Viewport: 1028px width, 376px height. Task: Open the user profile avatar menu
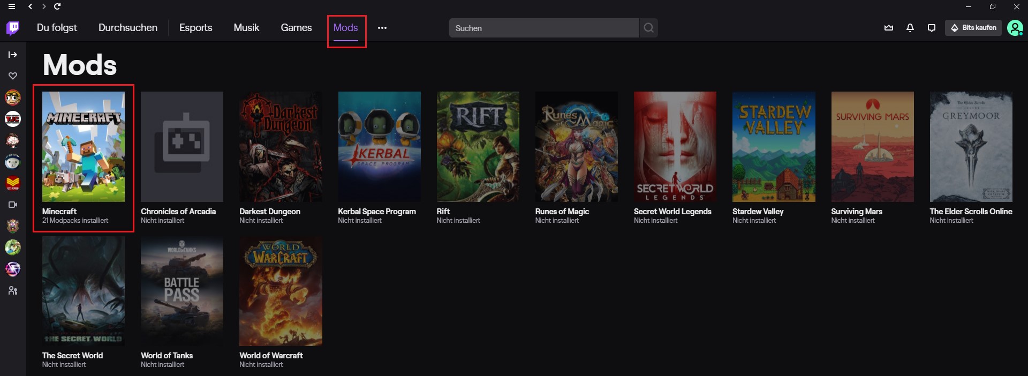tap(1015, 28)
